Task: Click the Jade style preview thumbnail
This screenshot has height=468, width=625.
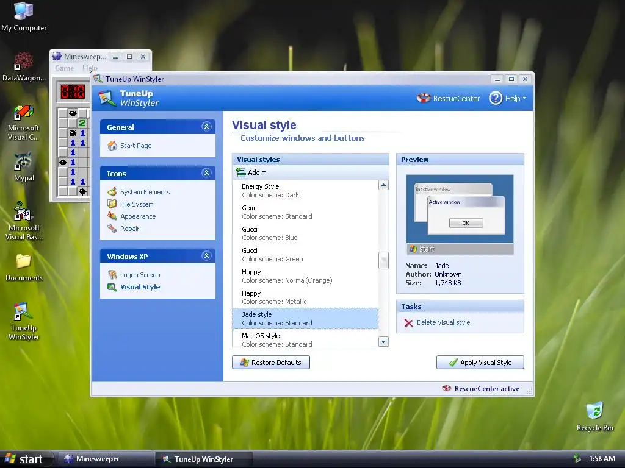Action: pos(460,214)
